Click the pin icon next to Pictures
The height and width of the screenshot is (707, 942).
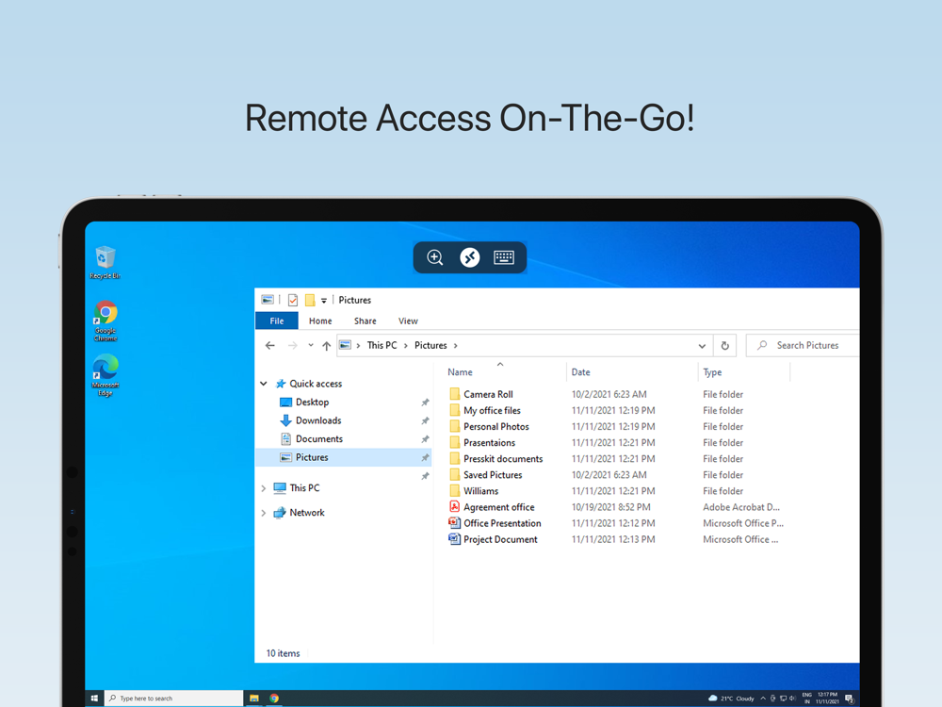426,458
